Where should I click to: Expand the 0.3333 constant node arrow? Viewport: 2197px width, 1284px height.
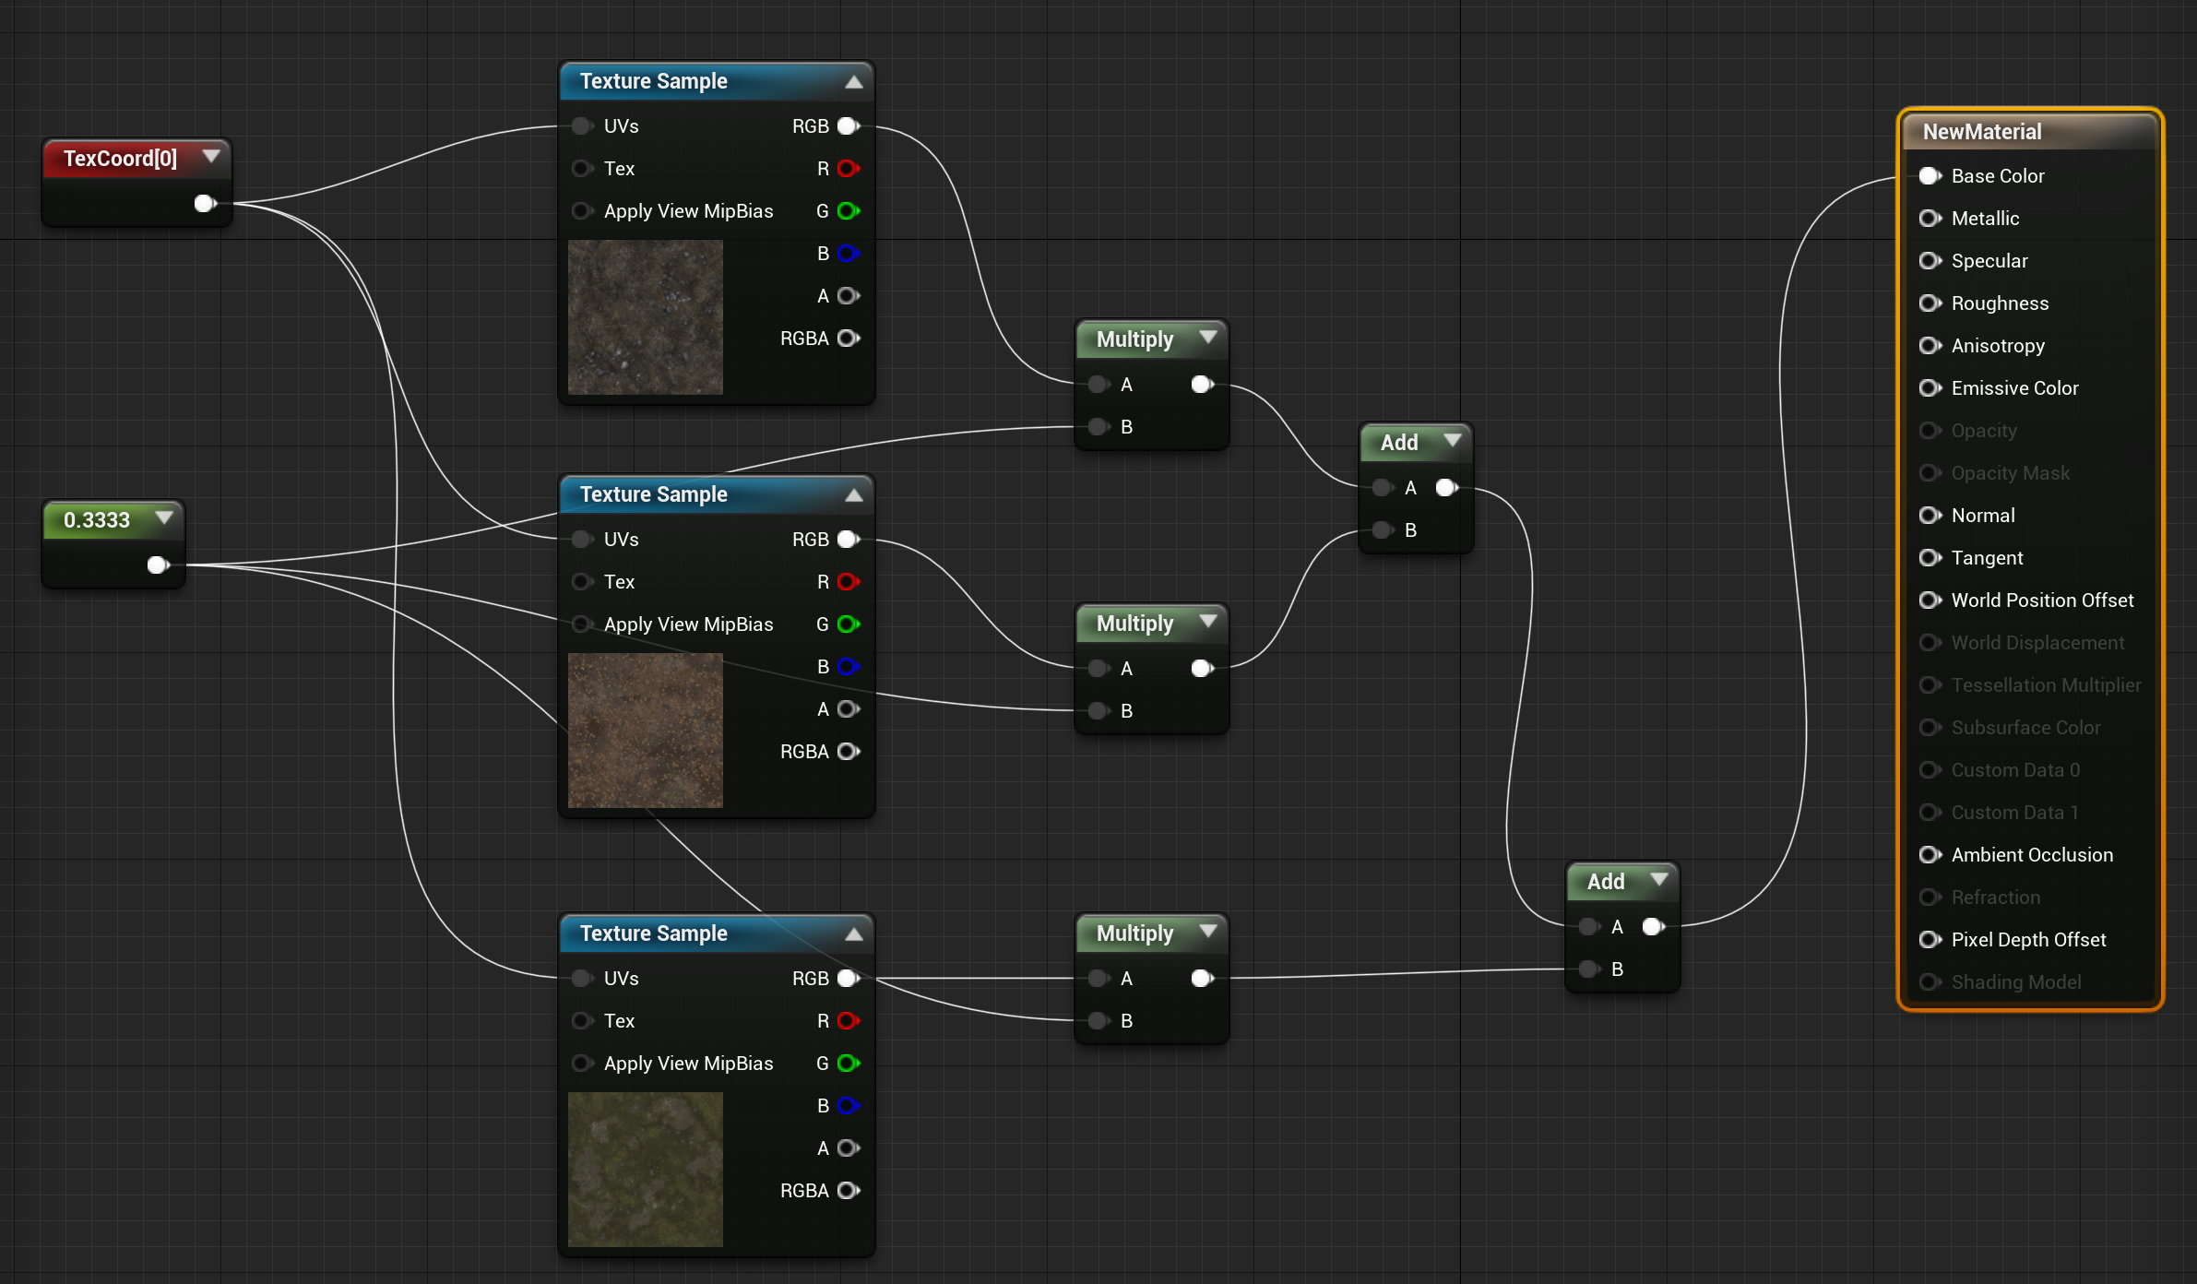click(x=164, y=518)
